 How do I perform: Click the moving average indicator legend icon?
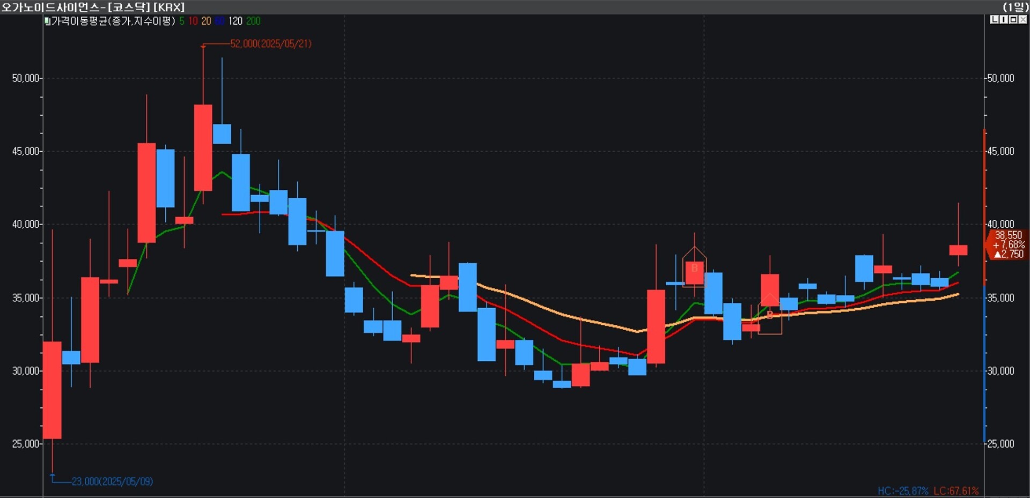click(x=47, y=21)
